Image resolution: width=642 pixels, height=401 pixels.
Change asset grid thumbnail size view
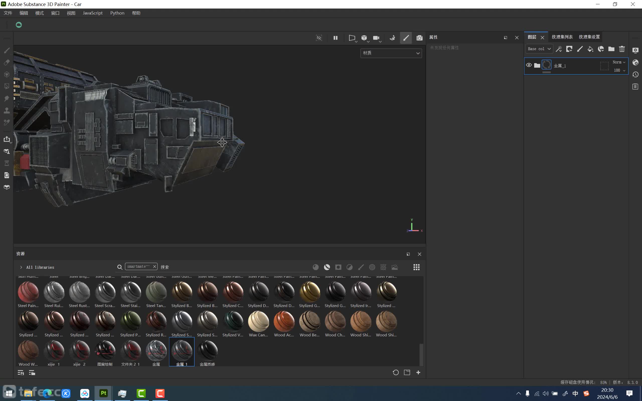coord(416,267)
